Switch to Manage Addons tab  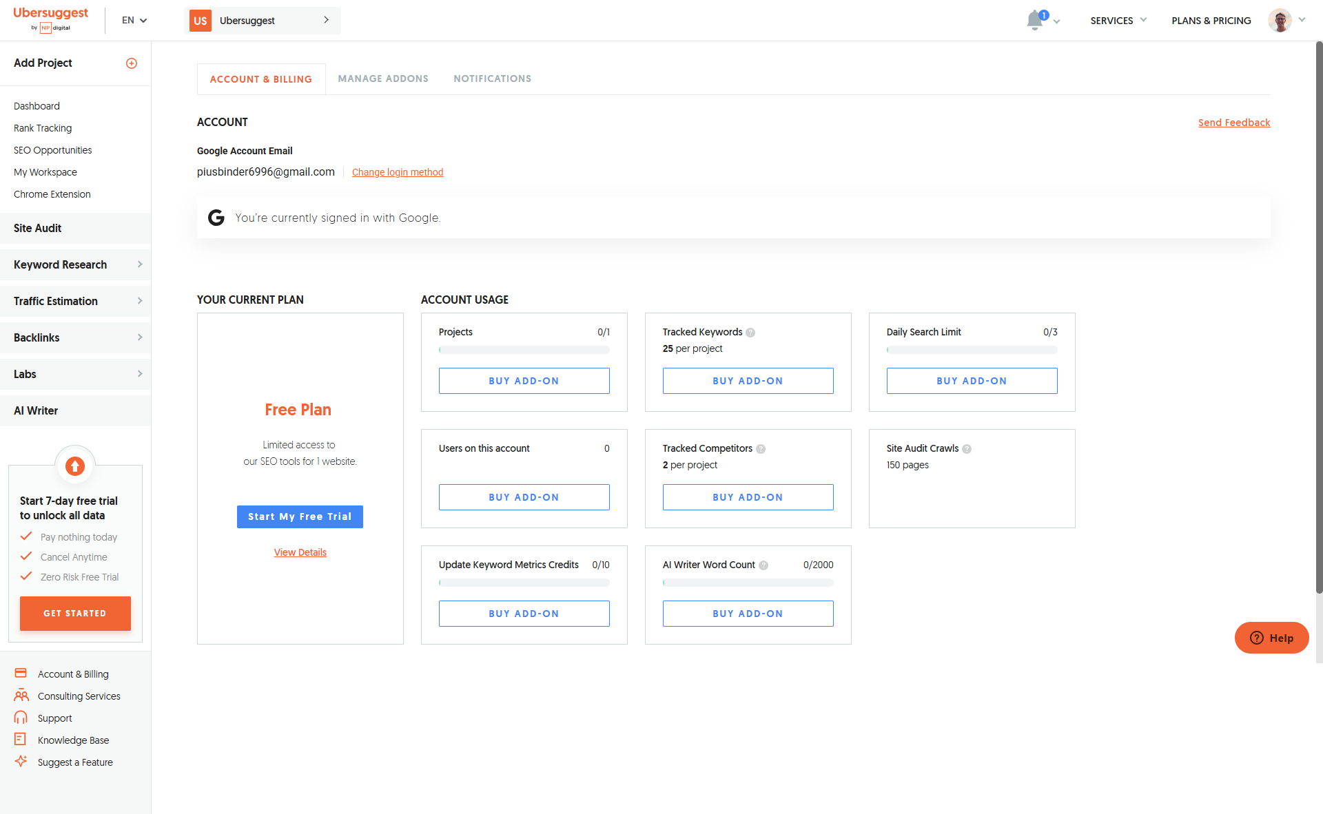[383, 79]
